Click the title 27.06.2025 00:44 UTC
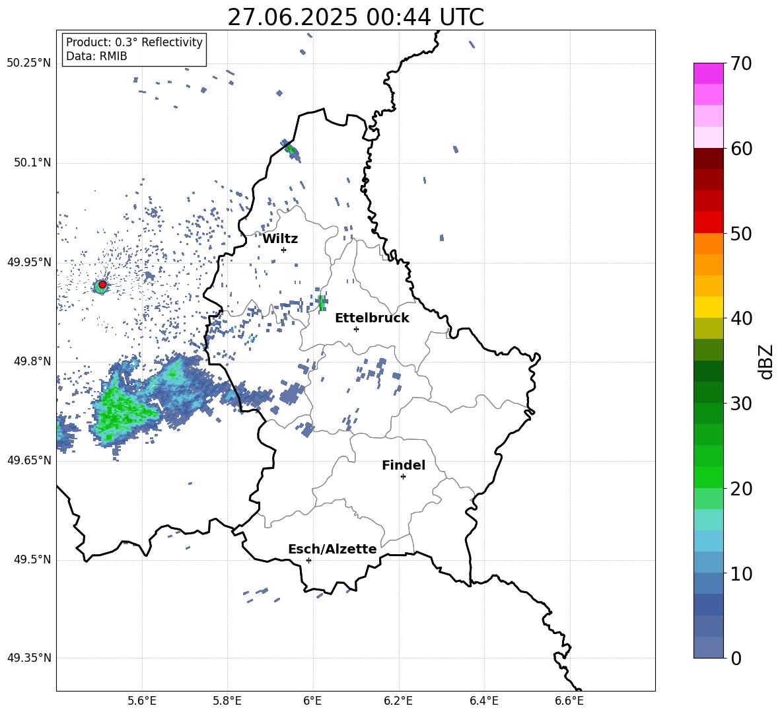Viewport: 782px width, 714px height. [356, 17]
